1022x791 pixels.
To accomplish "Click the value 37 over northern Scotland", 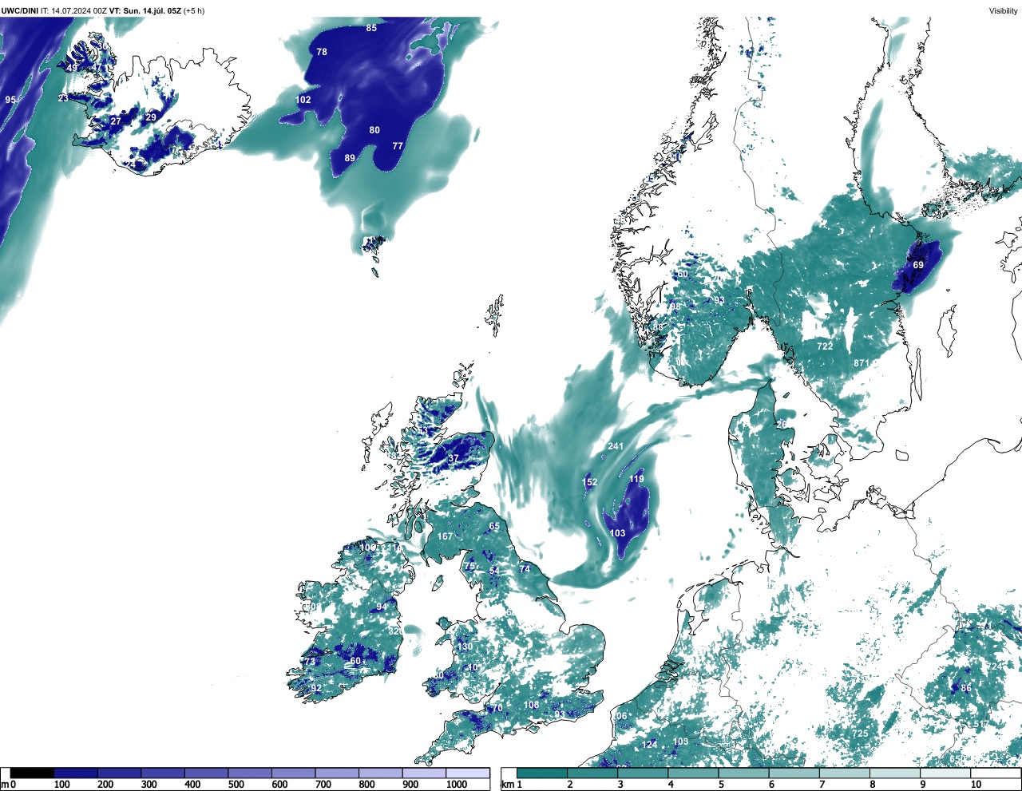I will (x=454, y=459).
